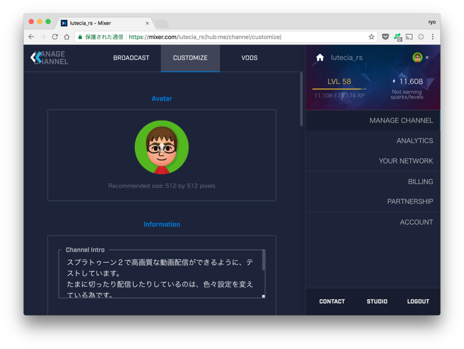Click the 'Avatar' section heading
Screen dimensions: 464x349
[162, 99]
